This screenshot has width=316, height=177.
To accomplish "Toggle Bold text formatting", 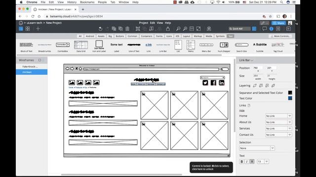I will point(241,162).
